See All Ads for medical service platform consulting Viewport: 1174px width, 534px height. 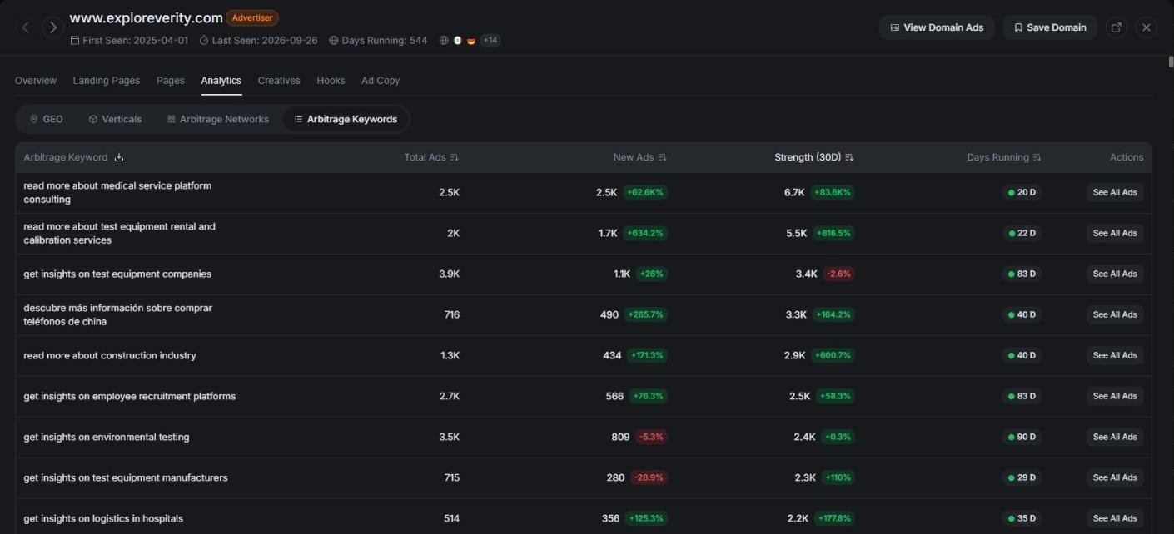[x=1115, y=192]
